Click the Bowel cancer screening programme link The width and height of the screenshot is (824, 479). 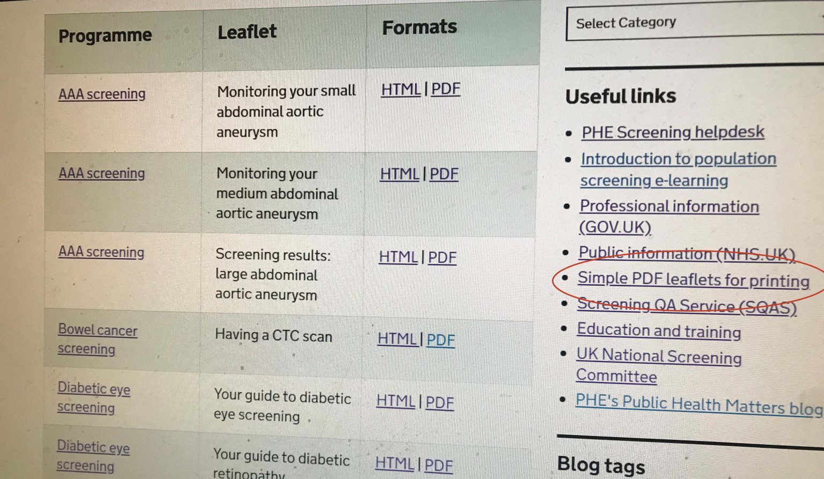[x=97, y=330]
